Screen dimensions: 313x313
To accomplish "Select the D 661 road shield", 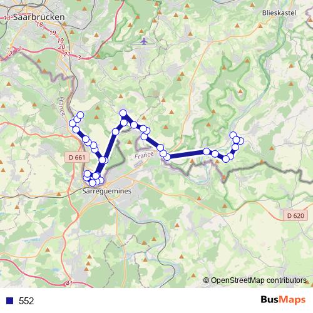I will click(77, 157).
